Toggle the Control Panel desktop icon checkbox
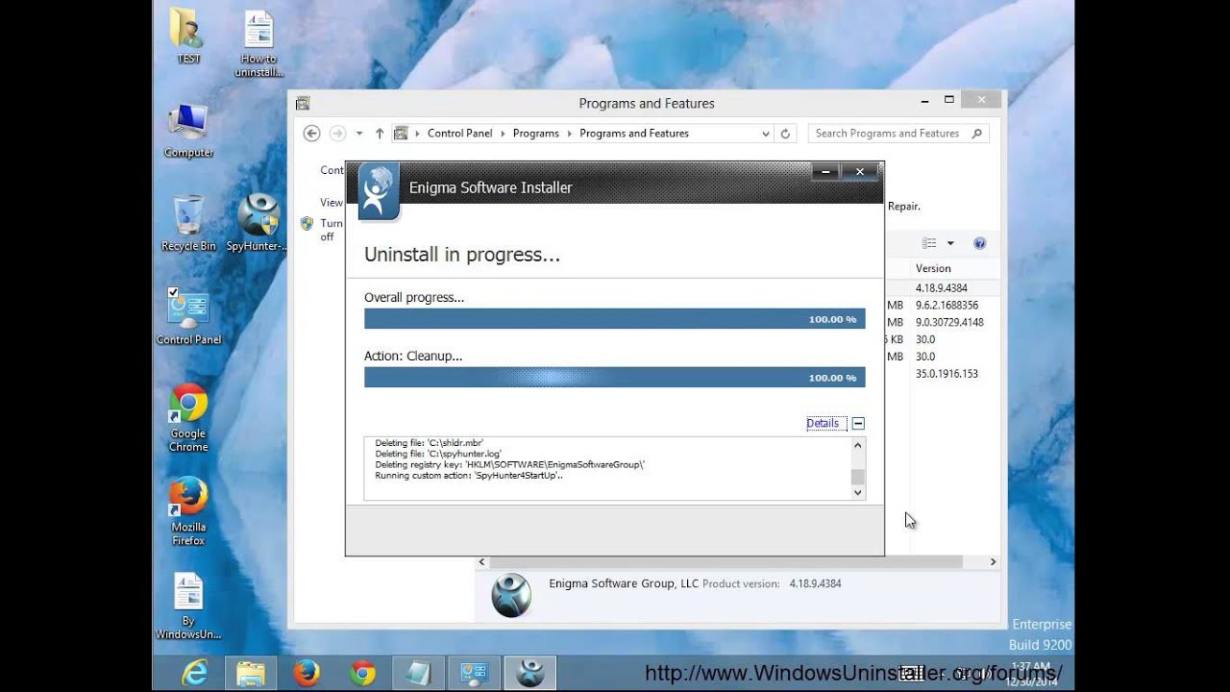 point(173,292)
